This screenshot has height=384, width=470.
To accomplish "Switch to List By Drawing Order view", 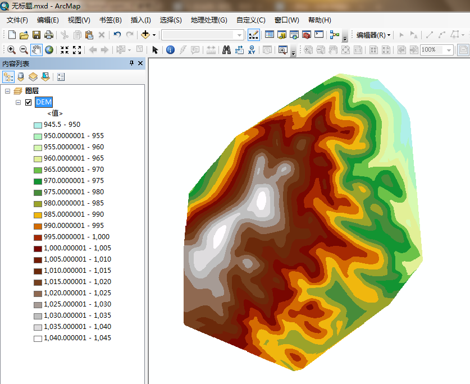I will click(8, 77).
